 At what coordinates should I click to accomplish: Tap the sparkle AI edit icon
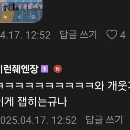(x=5, y=17)
